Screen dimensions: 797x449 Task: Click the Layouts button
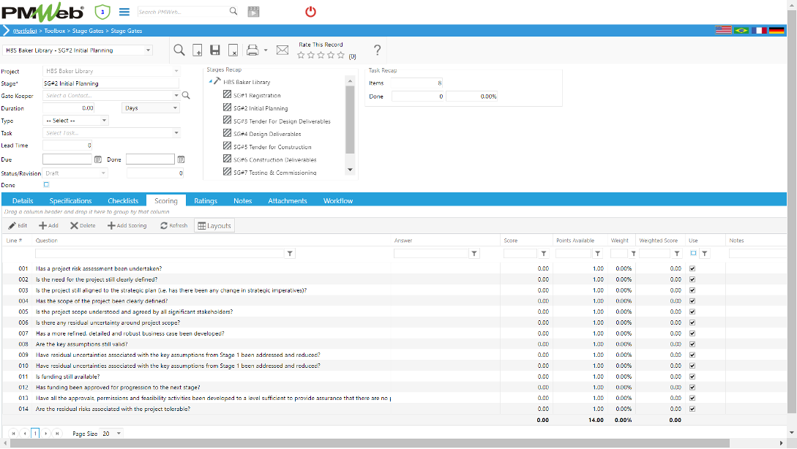214,225
